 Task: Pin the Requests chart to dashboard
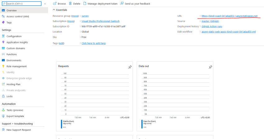[x=130, y=67]
